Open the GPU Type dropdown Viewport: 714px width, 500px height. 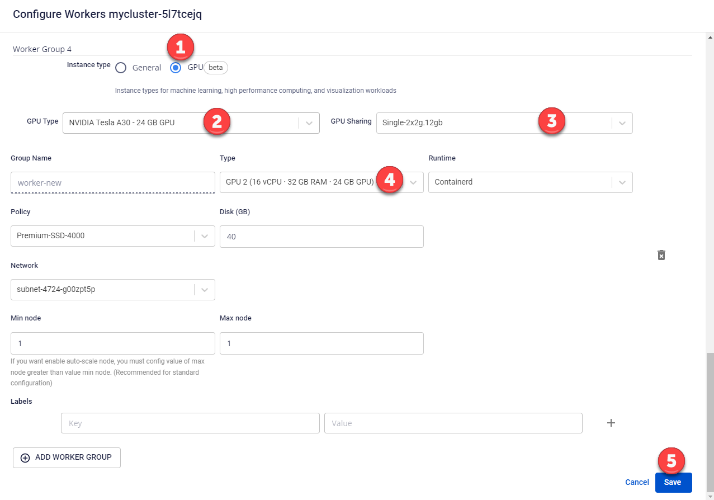tap(191, 122)
